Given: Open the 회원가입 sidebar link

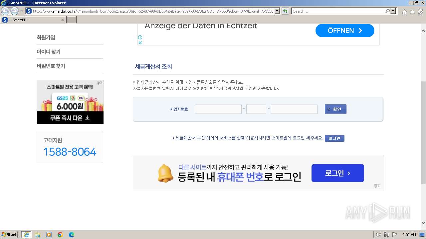Looking at the screenshot, I should 46,38.
